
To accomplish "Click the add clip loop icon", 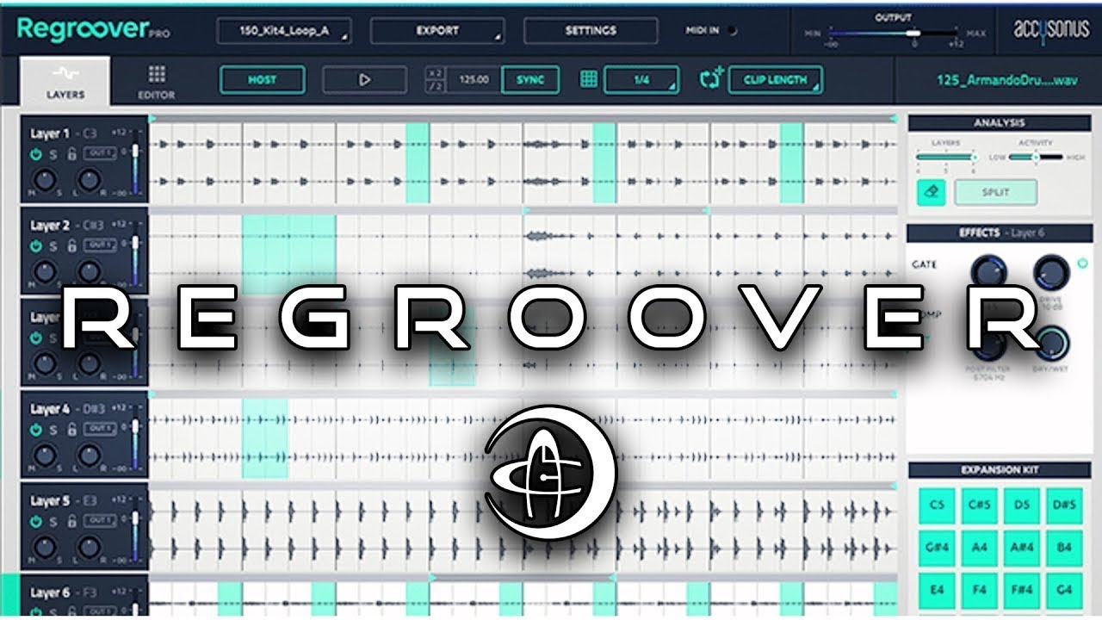I will [710, 79].
